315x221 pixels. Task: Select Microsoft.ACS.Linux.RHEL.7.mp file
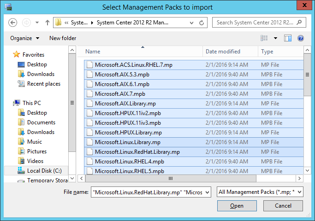click(x=194, y=65)
